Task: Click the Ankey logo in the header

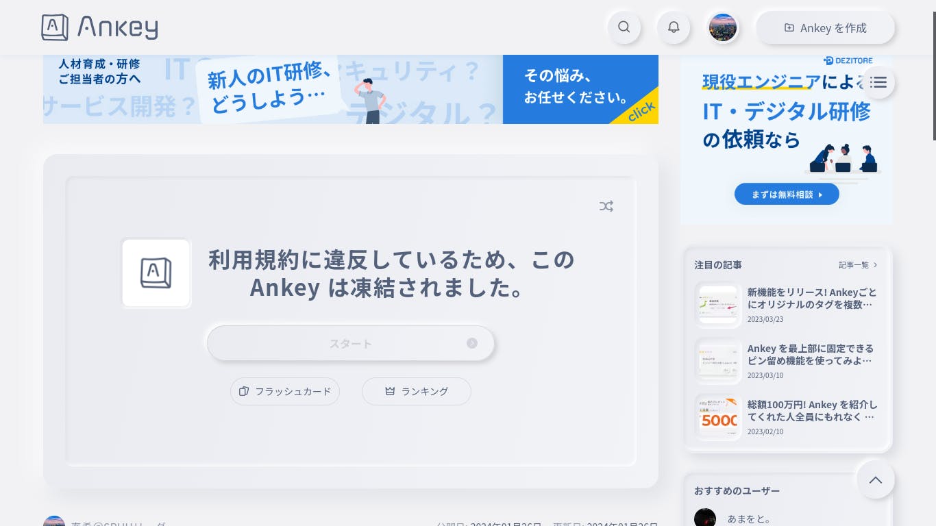Action: click(99, 27)
